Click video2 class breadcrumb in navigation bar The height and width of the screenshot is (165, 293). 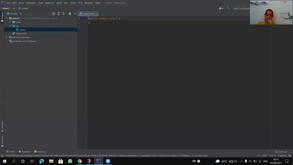23,8
